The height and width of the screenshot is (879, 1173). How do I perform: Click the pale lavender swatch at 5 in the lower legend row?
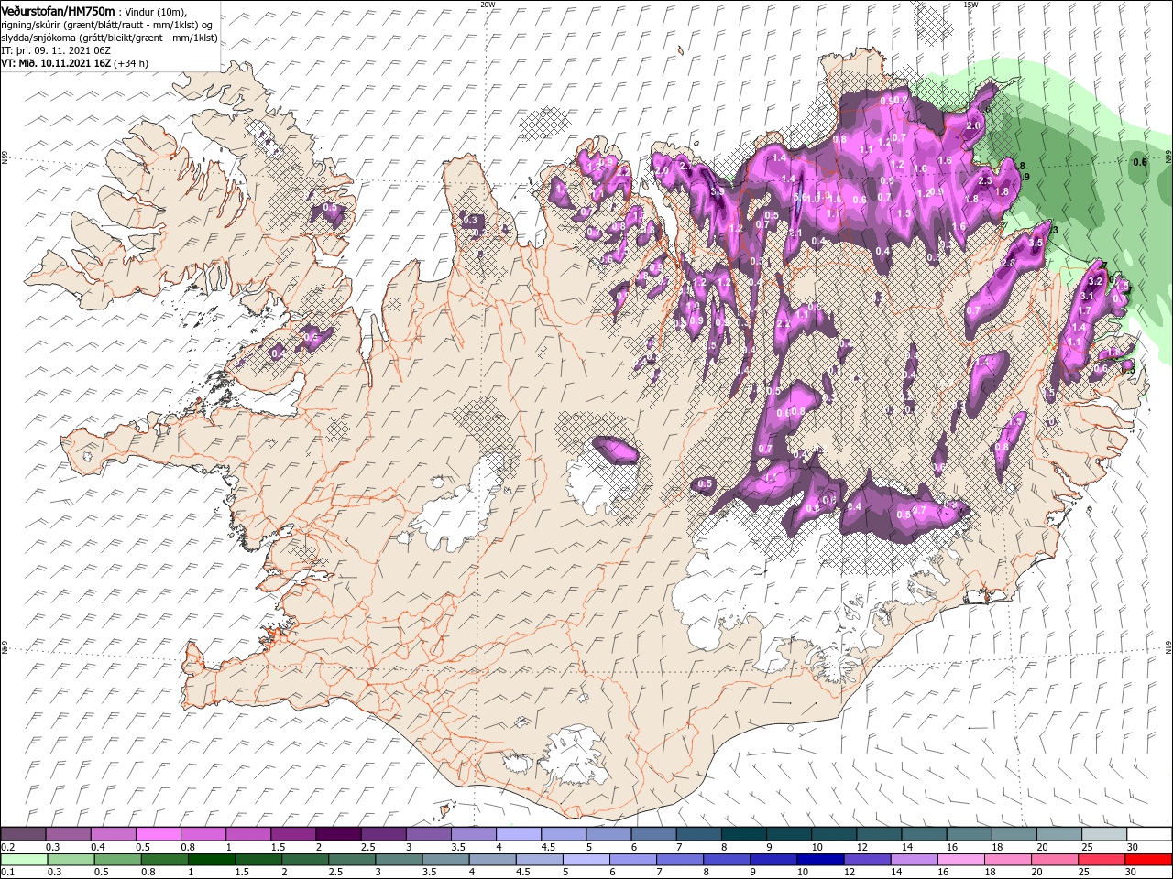coord(586,860)
